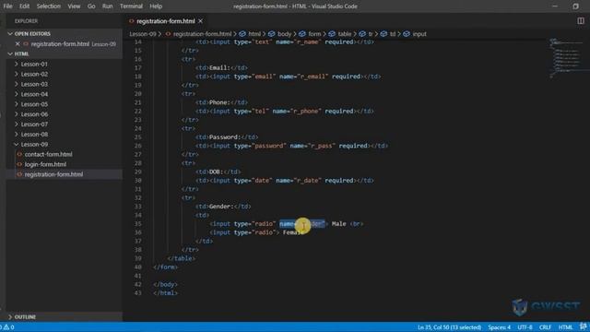Expand the Lesson-06 folder
The image size is (590, 332).
[x=34, y=114]
